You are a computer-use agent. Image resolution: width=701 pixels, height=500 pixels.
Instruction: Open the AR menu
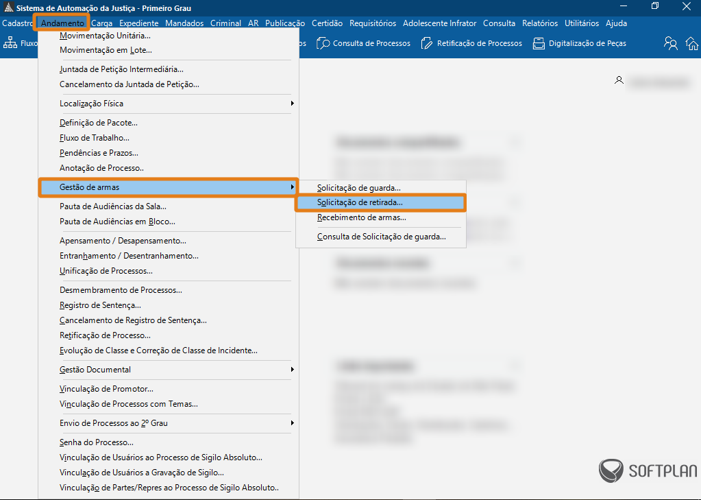253,23
